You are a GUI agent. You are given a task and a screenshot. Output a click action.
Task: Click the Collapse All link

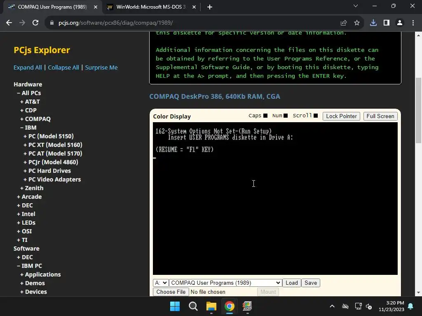click(x=63, y=67)
